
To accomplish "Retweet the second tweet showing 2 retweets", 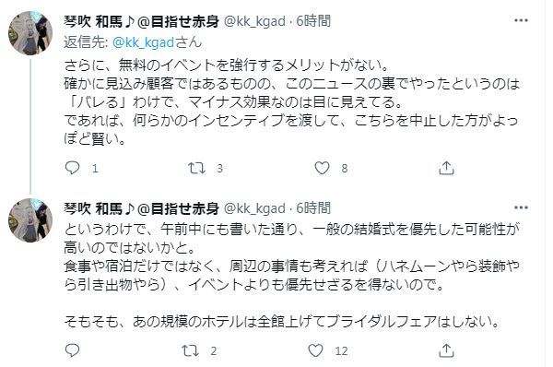I will pos(191,350).
